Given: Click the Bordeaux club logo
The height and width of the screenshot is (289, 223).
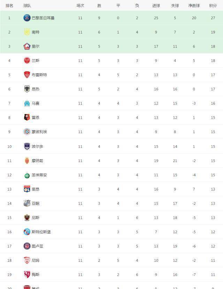Looking at the screenshot, I should (x=27, y=146).
